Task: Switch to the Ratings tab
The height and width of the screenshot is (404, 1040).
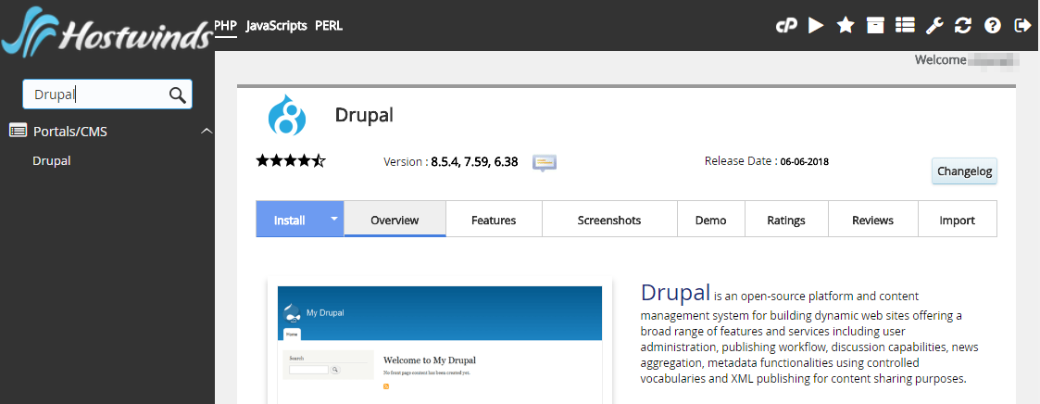Action: pos(786,220)
